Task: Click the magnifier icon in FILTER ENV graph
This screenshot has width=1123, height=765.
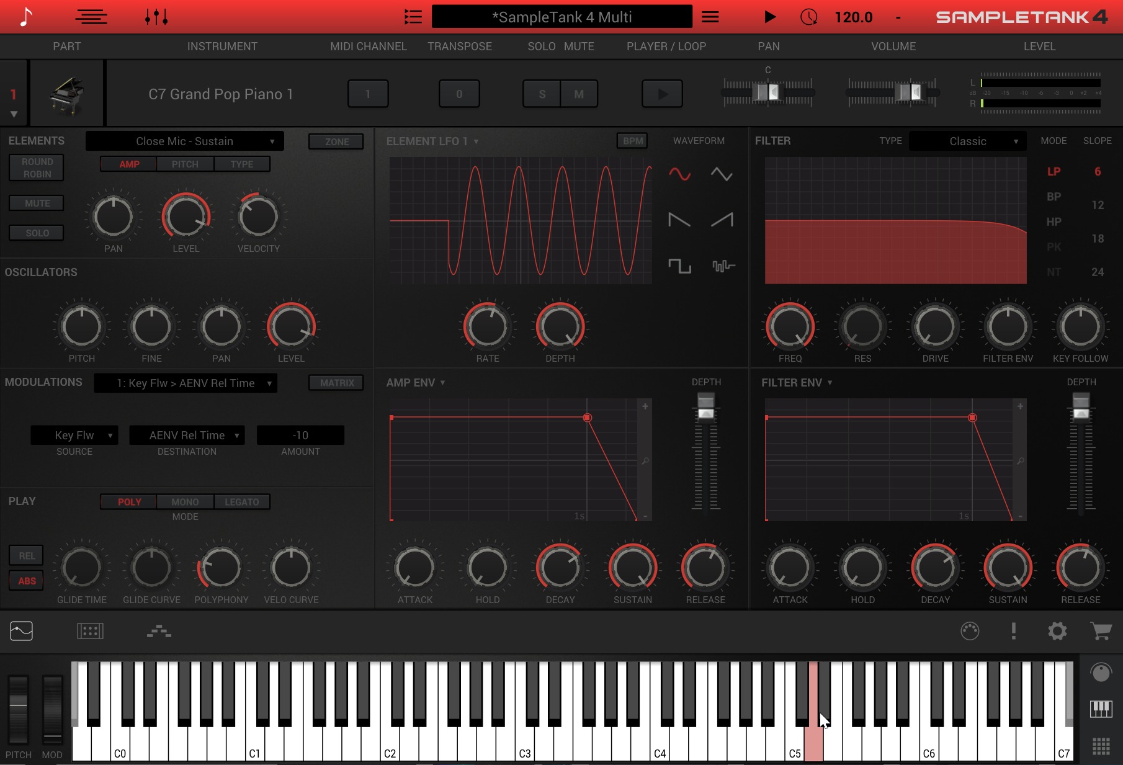Action: pos(1021,461)
